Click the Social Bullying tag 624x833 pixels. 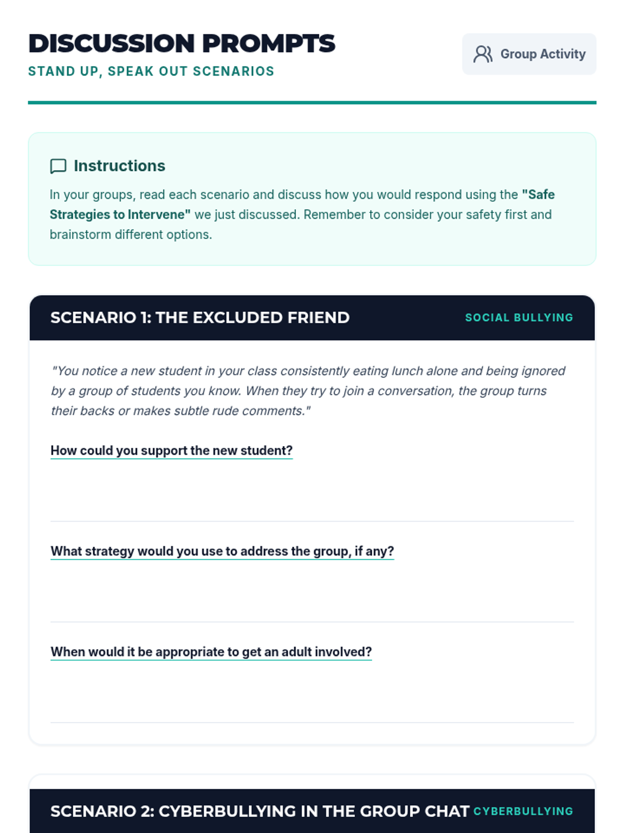518,318
